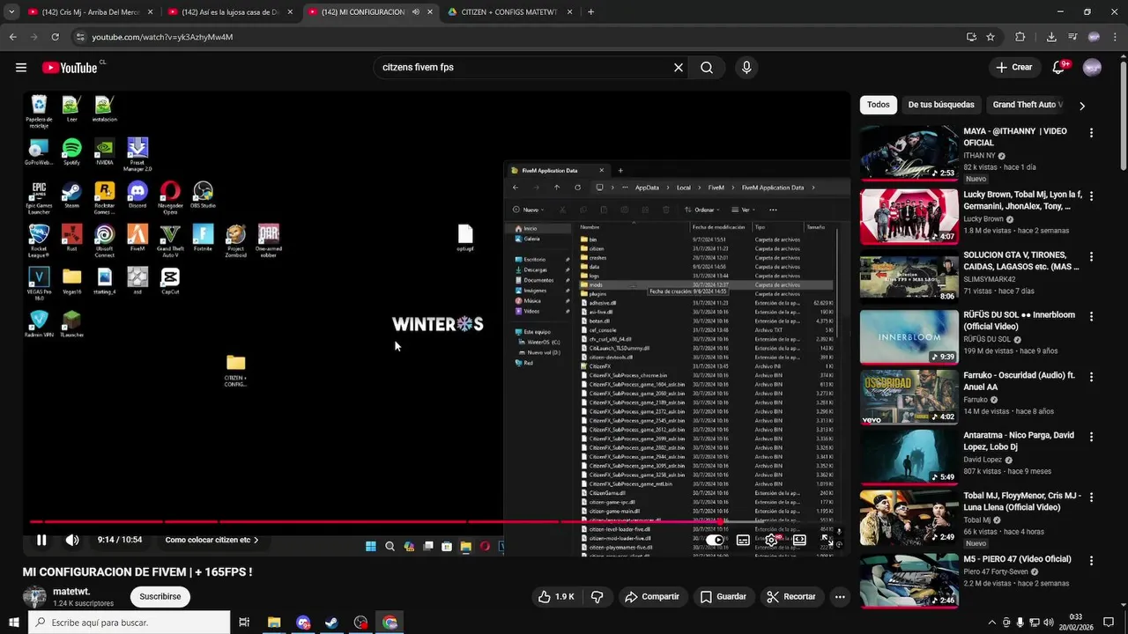
Task: Open the Chrome three-dot menu
Action: (x=1115, y=37)
